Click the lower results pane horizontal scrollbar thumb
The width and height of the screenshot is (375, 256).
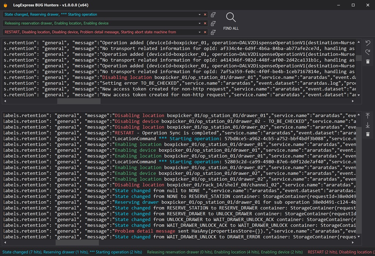click(77, 242)
